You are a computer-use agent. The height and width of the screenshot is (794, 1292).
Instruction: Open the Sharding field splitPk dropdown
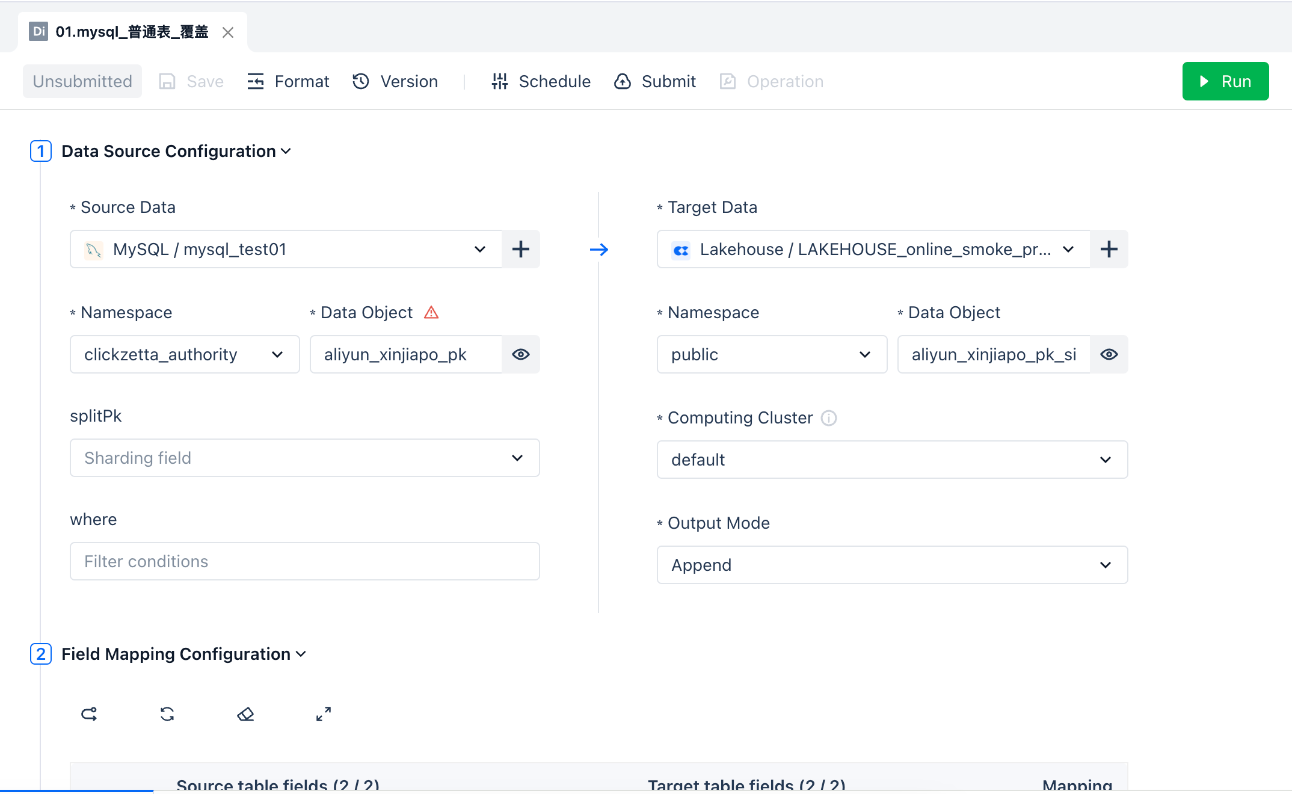point(304,458)
